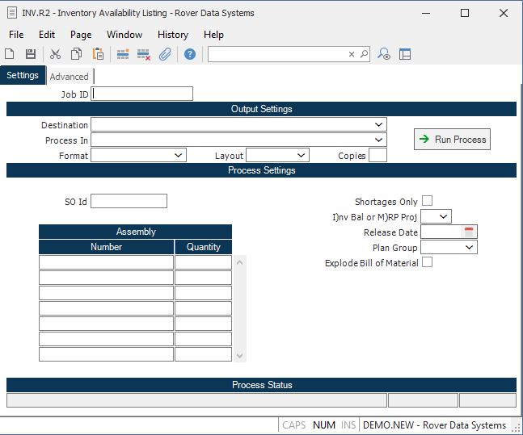This screenshot has width=523, height=435.
Task: Open the Release Date calendar picker
Action: 469,232
